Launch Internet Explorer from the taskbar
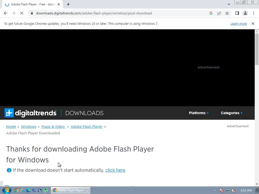Image resolution: width=259 pixels, height=194 pixels. pyautogui.click(x=22, y=190)
